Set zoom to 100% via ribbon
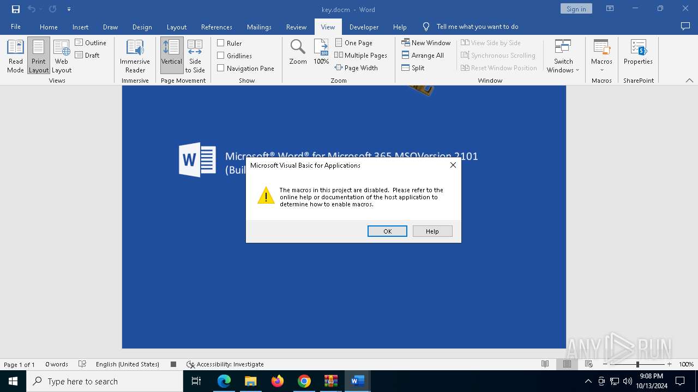The width and height of the screenshot is (698, 392). point(321,52)
